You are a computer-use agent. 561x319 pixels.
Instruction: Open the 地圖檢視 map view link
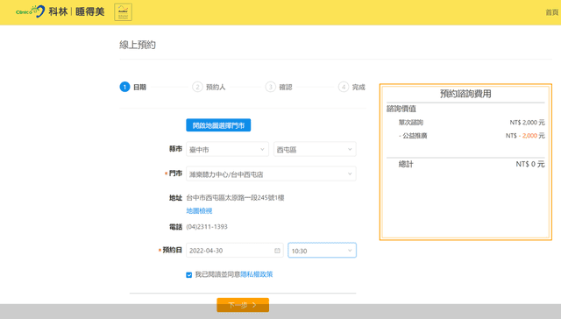point(199,210)
